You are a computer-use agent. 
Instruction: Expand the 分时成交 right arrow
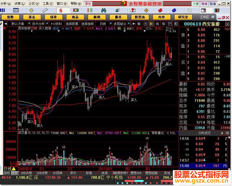222,133
